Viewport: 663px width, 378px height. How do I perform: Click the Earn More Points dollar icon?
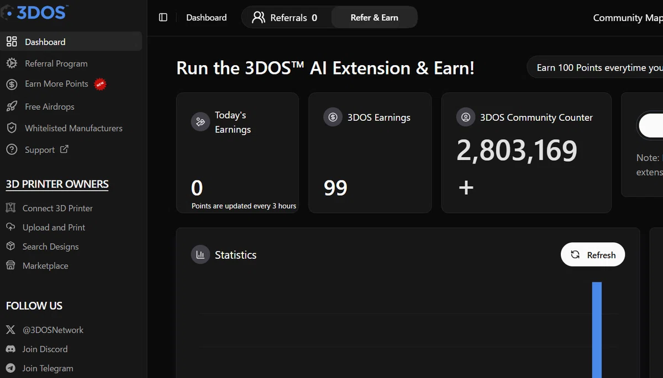click(x=11, y=84)
